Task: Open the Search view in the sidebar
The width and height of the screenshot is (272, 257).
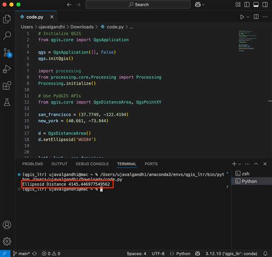Action: click(x=7, y=35)
